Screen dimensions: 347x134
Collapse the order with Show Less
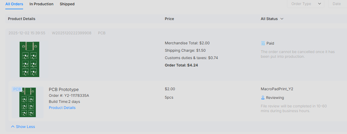click(x=23, y=127)
